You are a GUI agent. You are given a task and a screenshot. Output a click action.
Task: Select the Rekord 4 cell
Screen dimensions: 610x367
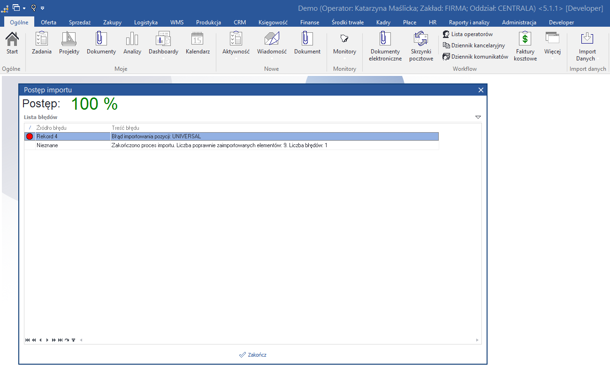(x=72, y=136)
